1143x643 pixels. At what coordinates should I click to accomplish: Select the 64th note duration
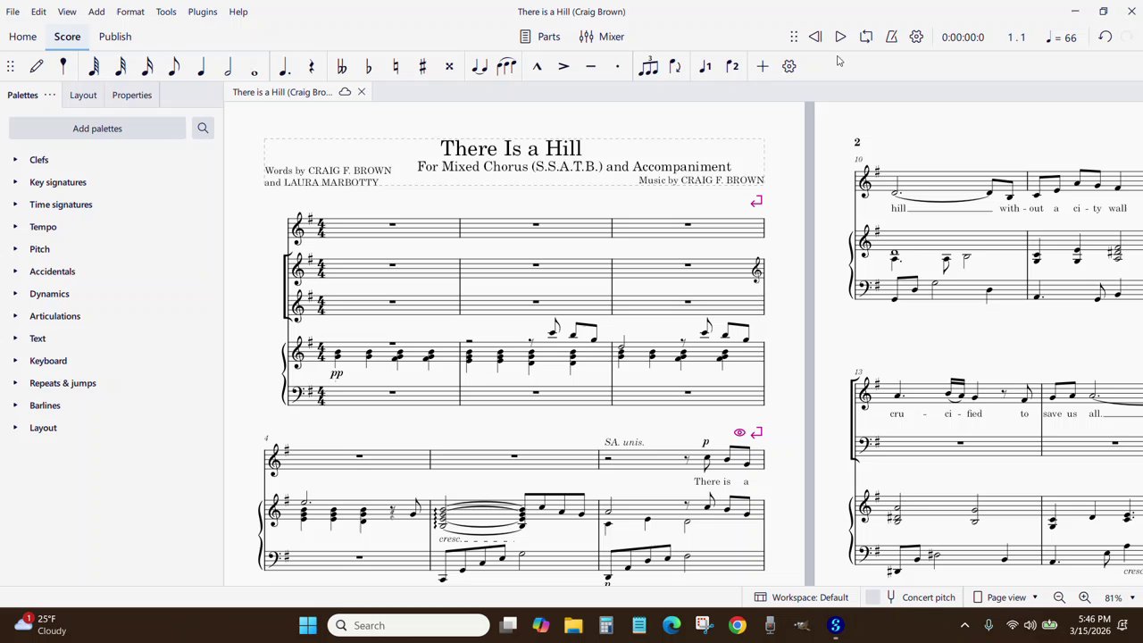pyautogui.click(x=94, y=66)
